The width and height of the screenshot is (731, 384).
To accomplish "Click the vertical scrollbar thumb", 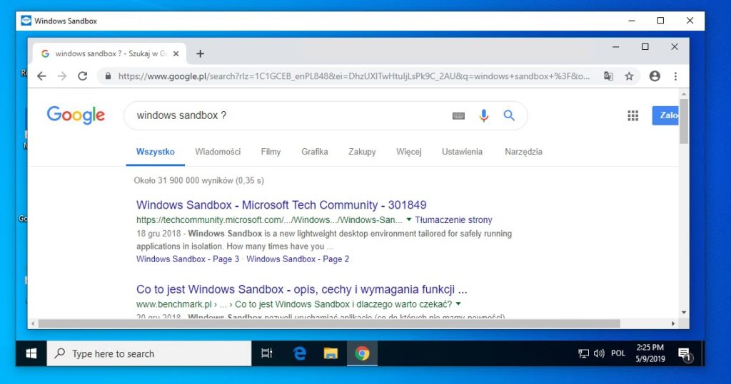I will coord(683,122).
